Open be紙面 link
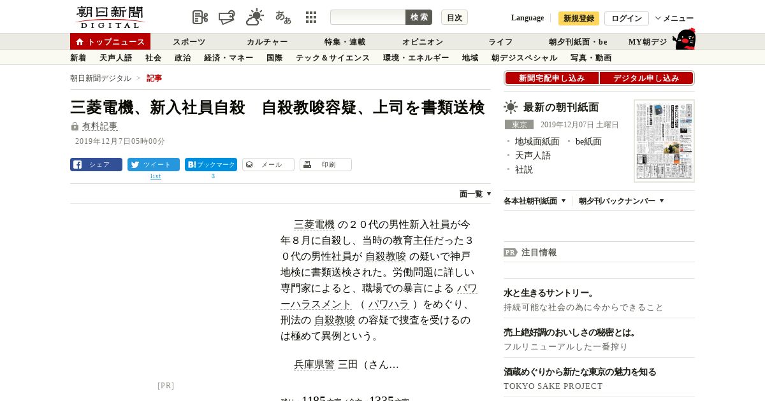This screenshot has width=765, height=401. coord(588,141)
